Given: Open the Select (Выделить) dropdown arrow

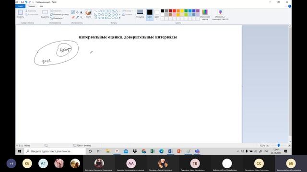Looking at the screenshot, I should (x=45, y=19).
